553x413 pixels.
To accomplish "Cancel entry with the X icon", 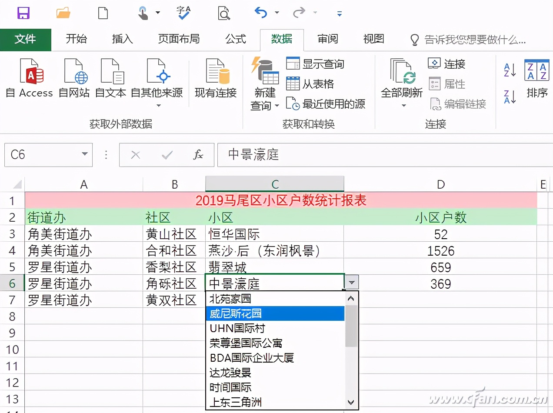I will click(136, 155).
